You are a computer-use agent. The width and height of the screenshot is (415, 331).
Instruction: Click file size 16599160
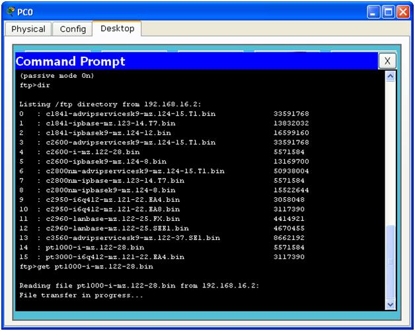tap(291, 133)
